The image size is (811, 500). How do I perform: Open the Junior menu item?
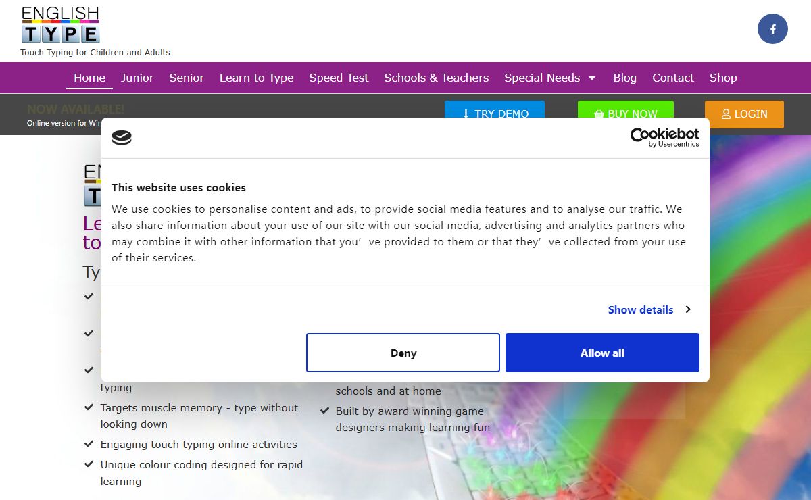click(x=137, y=78)
